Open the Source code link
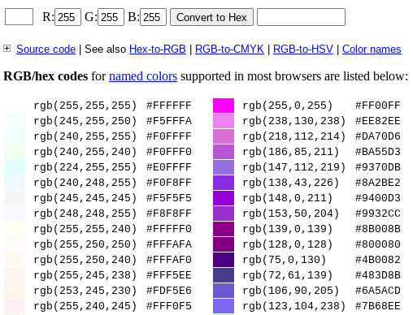The height and width of the screenshot is (315, 413). [46, 50]
